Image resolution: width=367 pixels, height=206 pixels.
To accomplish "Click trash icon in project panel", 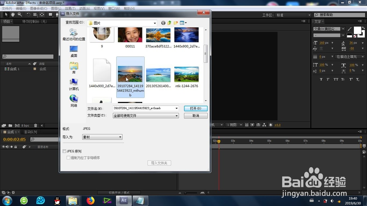I will click(x=35, y=126).
